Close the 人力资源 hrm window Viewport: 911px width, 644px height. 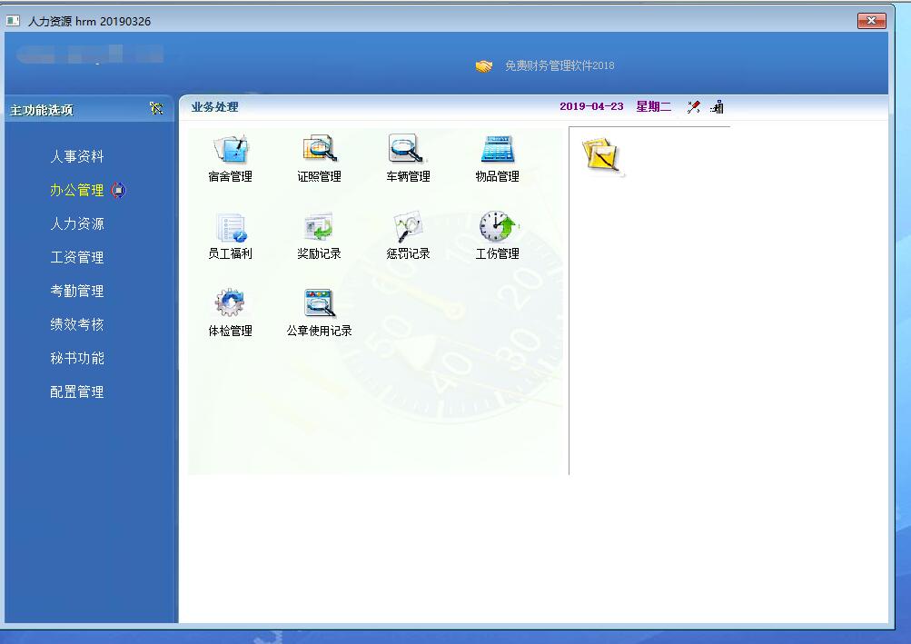pos(872,20)
